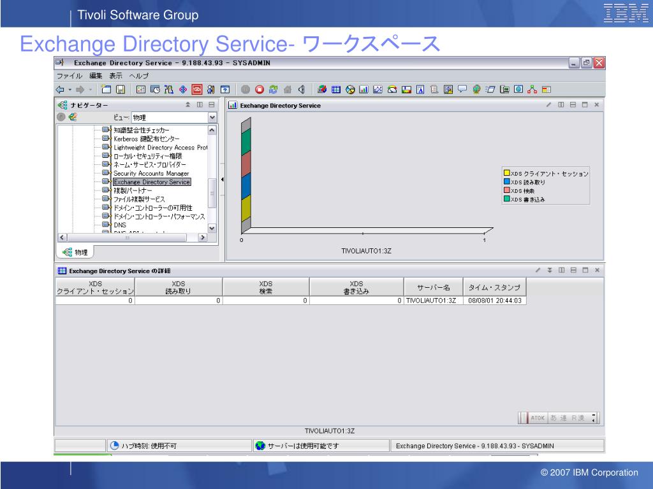
Task: Select DNS in the navigator tree
Action: coord(120,225)
